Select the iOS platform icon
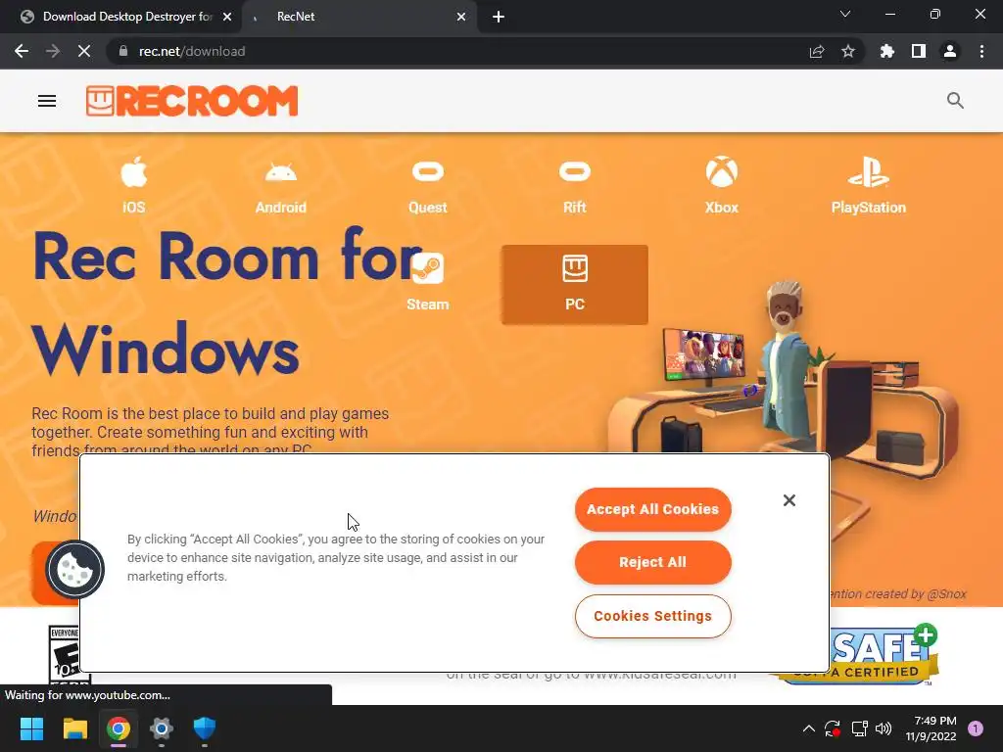 133,185
